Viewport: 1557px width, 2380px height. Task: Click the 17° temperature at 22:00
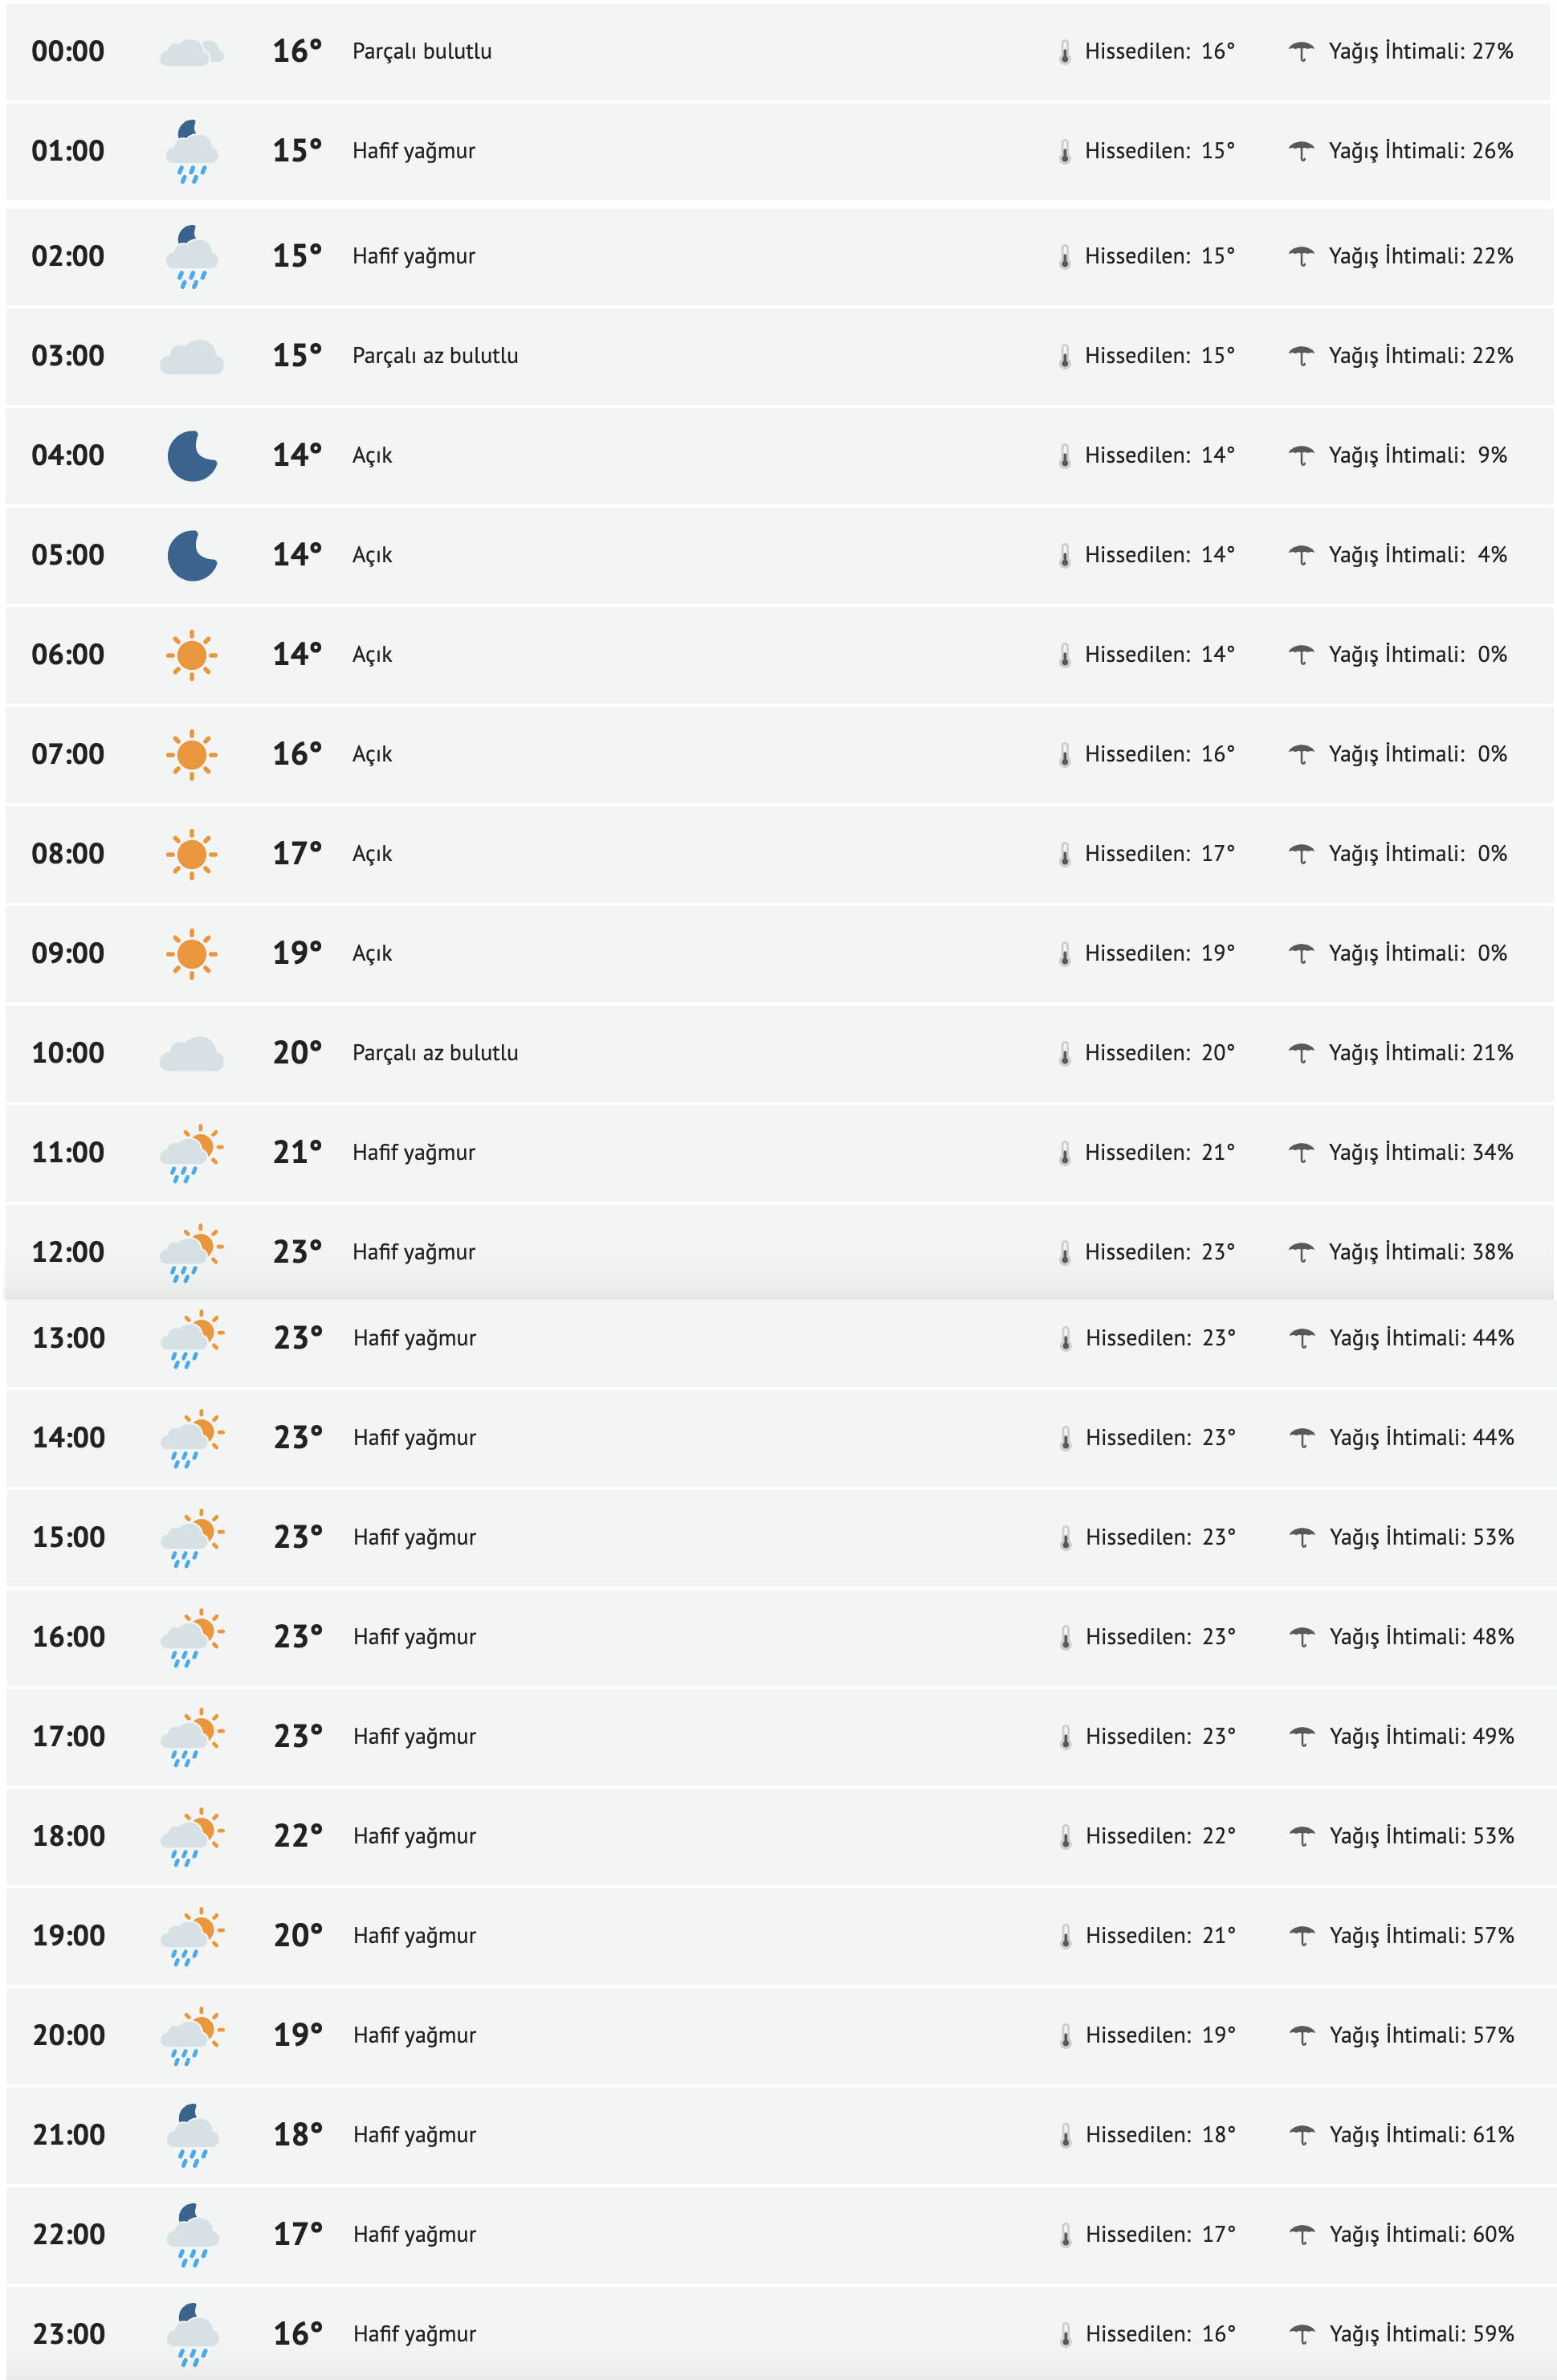(298, 2234)
